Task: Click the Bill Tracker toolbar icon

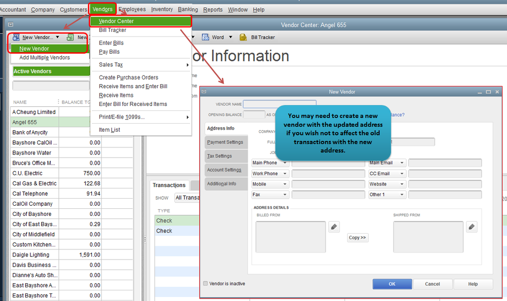Action: pyautogui.click(x=243, y=37)
